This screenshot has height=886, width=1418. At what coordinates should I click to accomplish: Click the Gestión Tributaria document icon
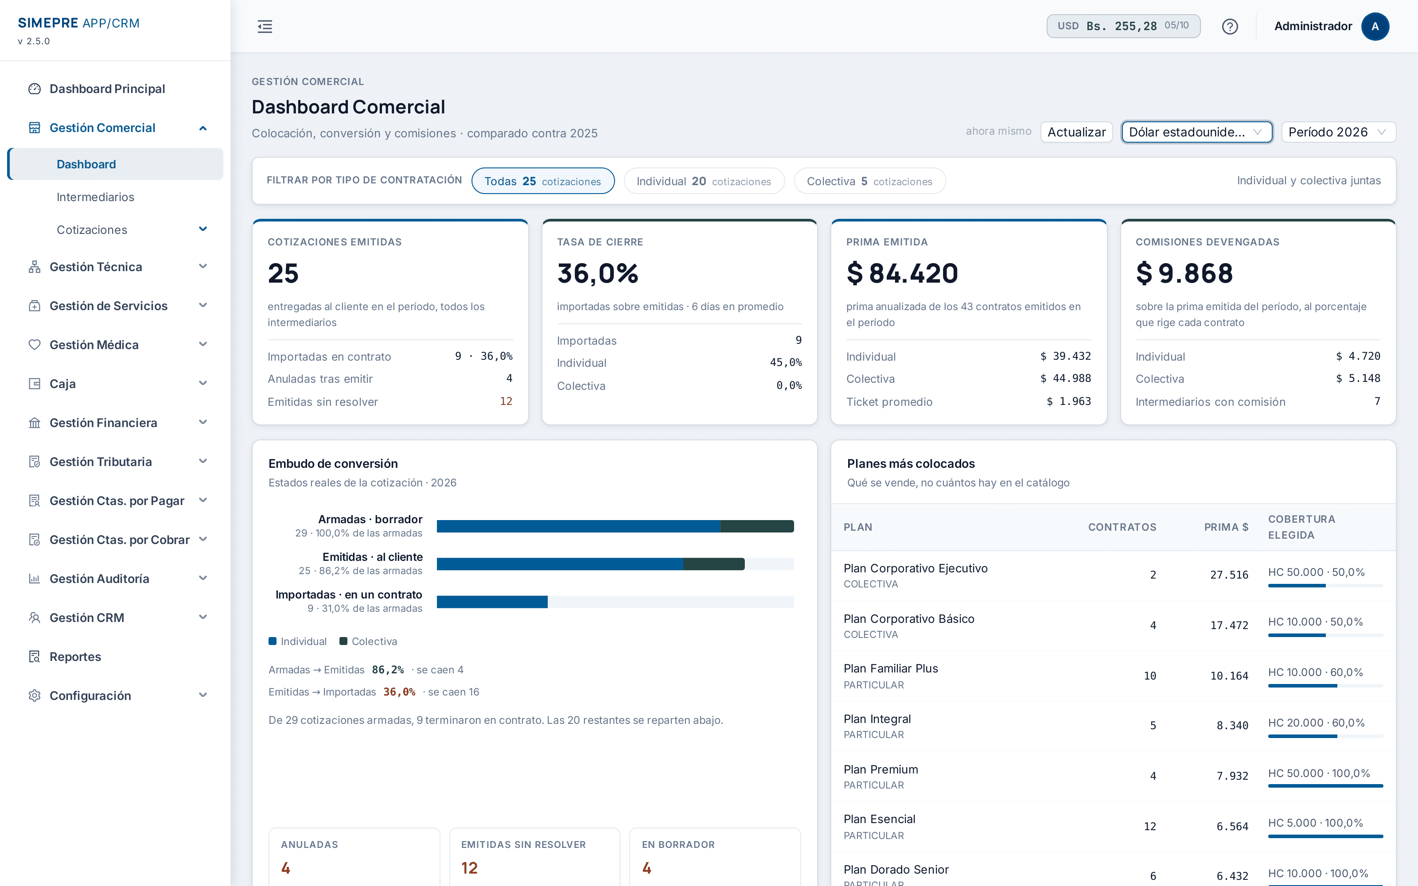click(35, 462)
